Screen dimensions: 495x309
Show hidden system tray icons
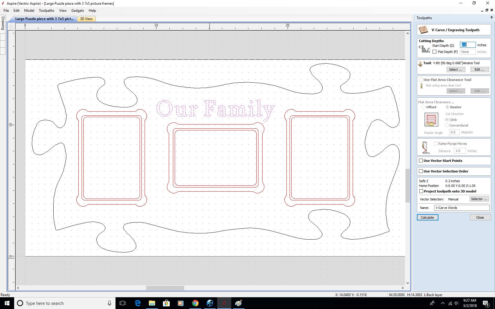click(443, 303)
